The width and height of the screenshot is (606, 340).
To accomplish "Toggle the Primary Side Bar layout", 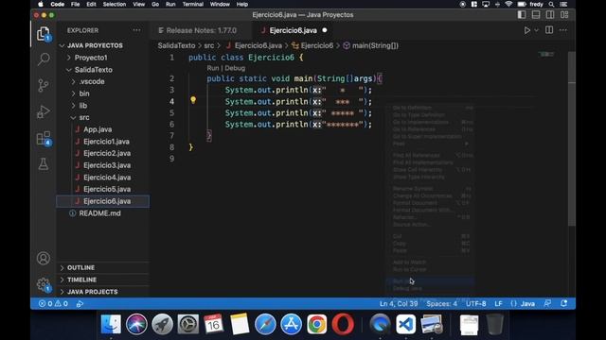I will [x=522, y=15].
